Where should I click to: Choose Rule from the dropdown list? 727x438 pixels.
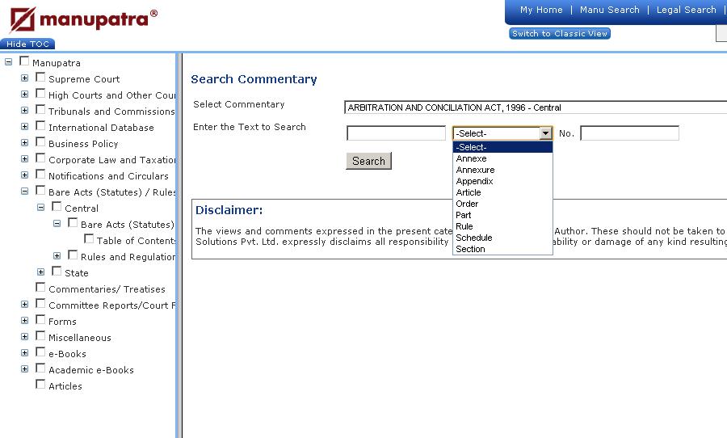pyautogui.click(x=502, y=226)
